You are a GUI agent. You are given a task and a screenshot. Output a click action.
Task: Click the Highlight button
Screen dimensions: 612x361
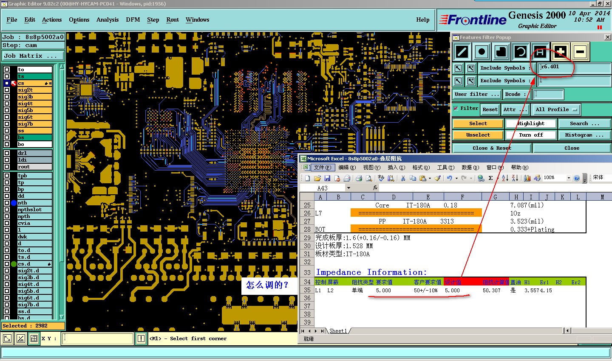(531, 123)
